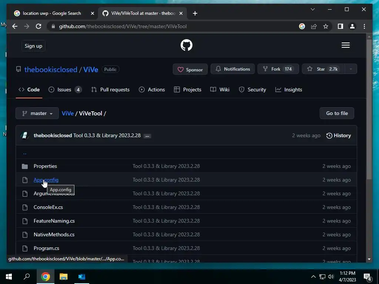The height and width of the screenshot is (284, 379).
Task: Open the Windows Start menu
Action: [9, 277]
